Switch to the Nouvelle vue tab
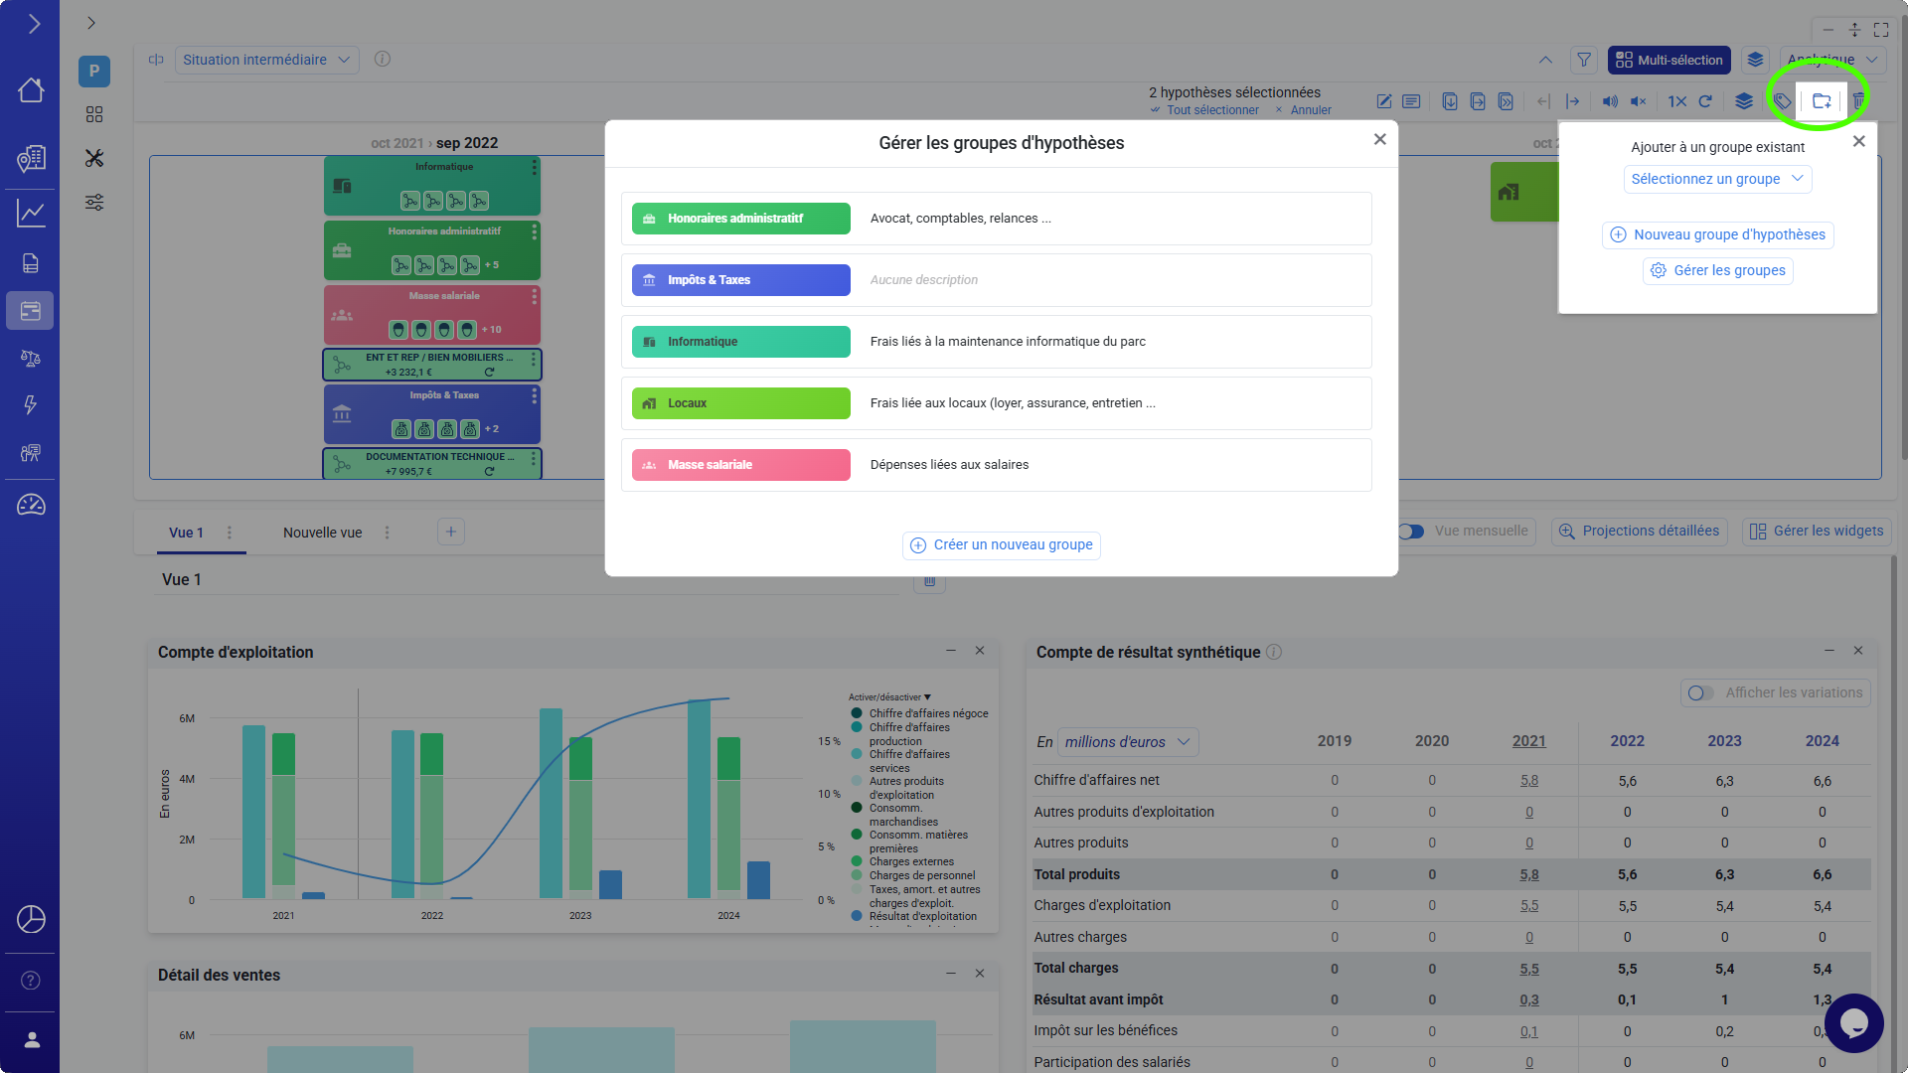This screenshot has height=1073, width=1908. click(322, 533)
